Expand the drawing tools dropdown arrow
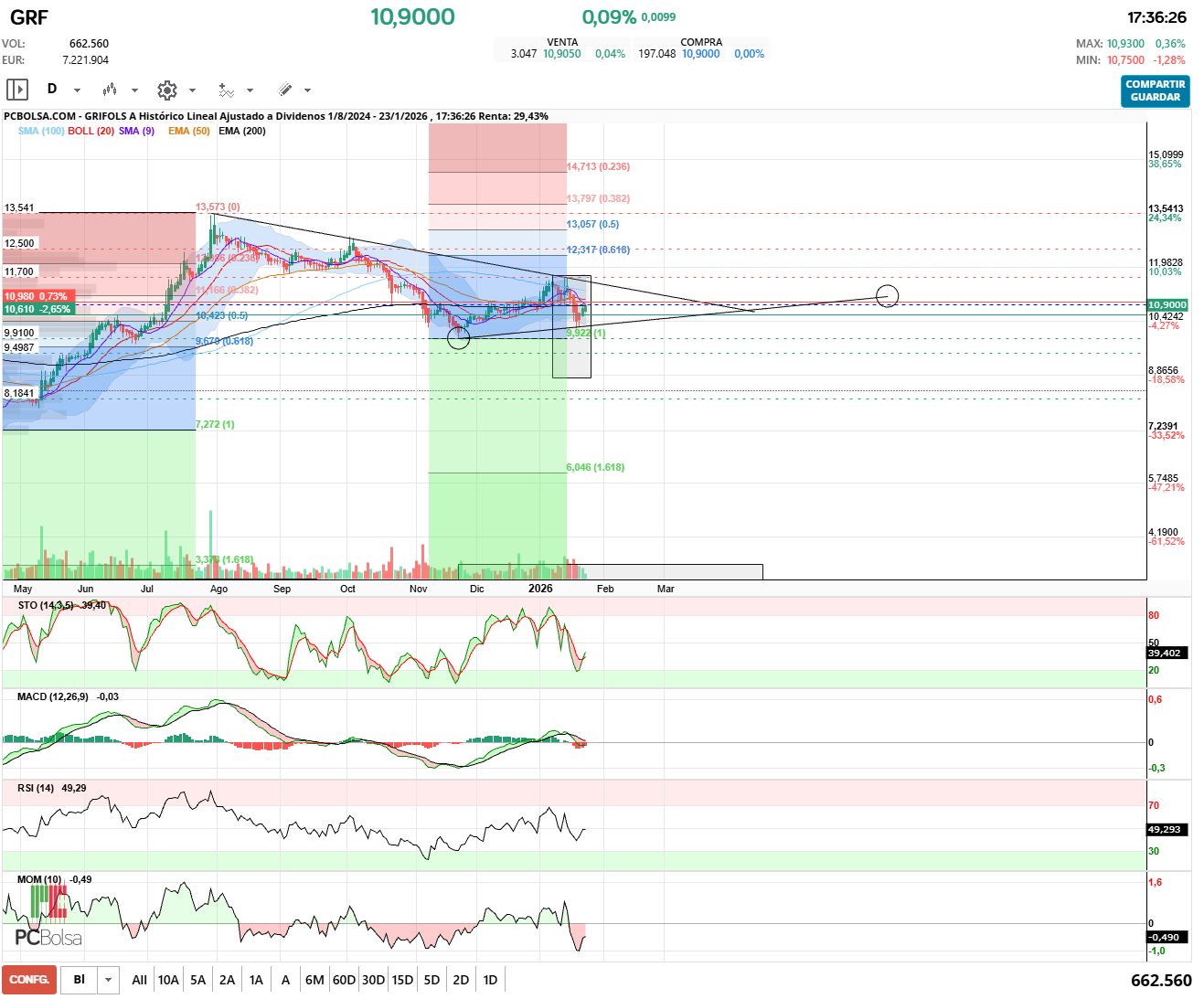1204x999 pixels. point(307,90)
